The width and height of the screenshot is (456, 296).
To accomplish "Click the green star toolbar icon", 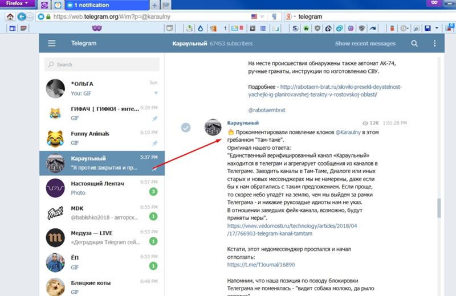I will tap(306, 28).
